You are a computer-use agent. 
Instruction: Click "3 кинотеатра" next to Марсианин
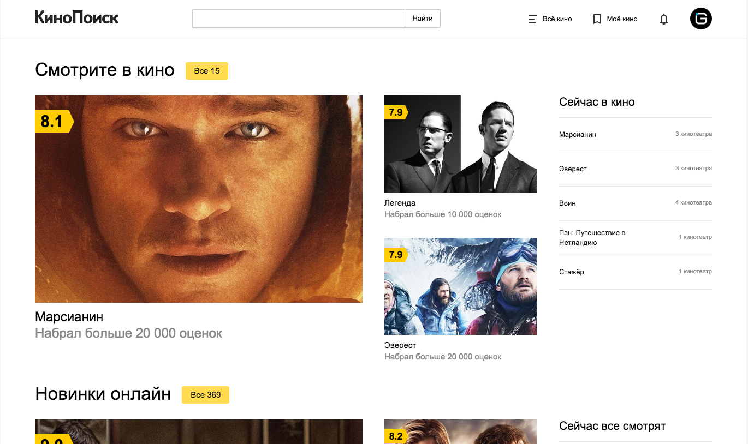pyautogui.click(x=693, y=134)
